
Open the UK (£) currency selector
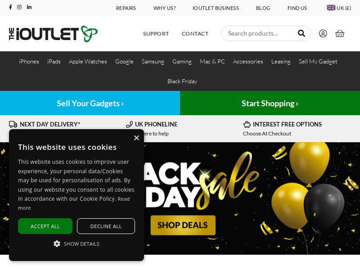click(x=339, y=8)
